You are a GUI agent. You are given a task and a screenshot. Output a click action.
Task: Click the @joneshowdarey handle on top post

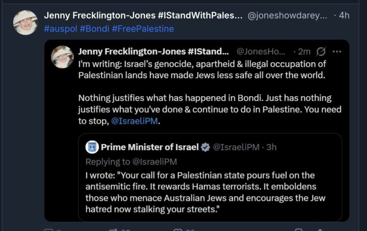(x=287, y=15)
